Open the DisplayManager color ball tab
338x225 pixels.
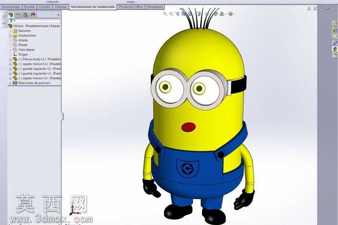click(x=33, y=15)
